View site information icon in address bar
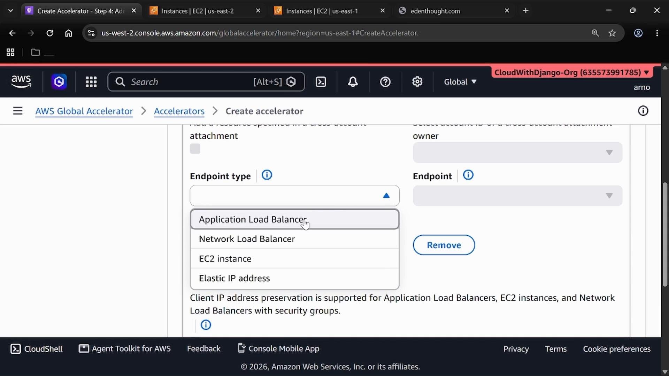 click(91, 33)
